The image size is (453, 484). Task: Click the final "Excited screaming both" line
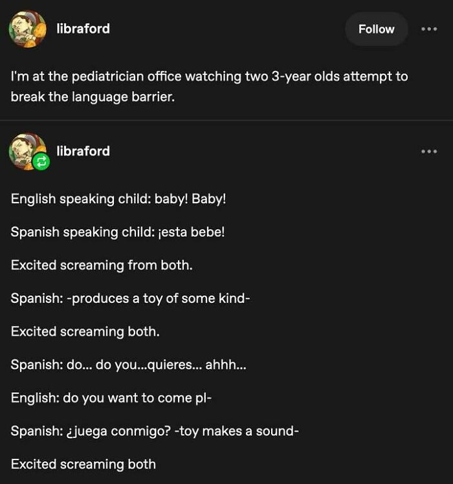click(x=83, y=464)
